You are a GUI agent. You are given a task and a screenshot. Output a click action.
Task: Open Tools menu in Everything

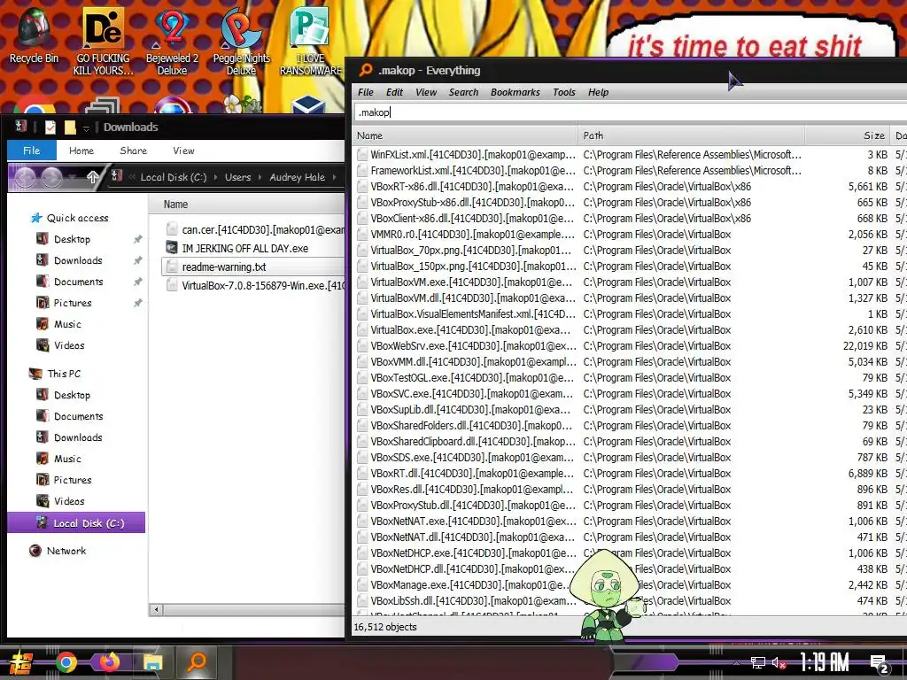coord(564,92)
